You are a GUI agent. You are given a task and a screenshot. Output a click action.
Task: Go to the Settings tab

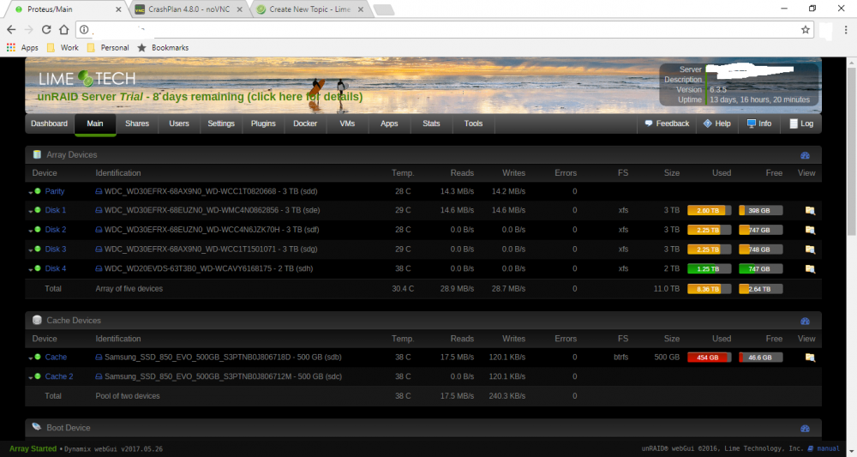click(x=221, y=123)
